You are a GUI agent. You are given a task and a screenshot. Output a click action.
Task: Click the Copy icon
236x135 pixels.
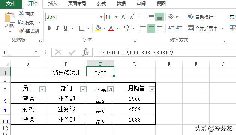pyautogui.click(x=21, y=22)
